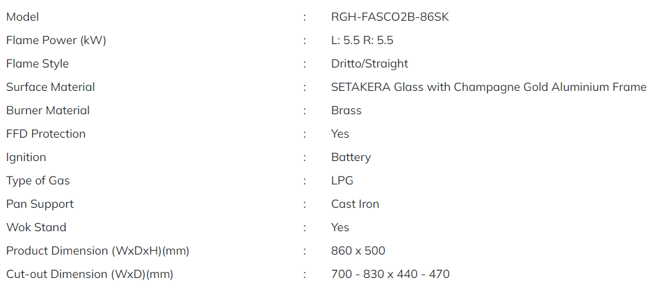Select the LPG gas type value
Screen dimensions: 651x290
342,181
